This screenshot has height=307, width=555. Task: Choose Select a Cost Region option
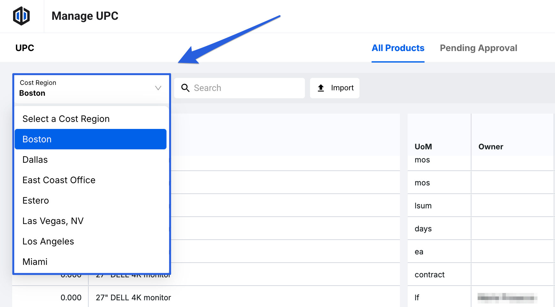coord(66,119)
